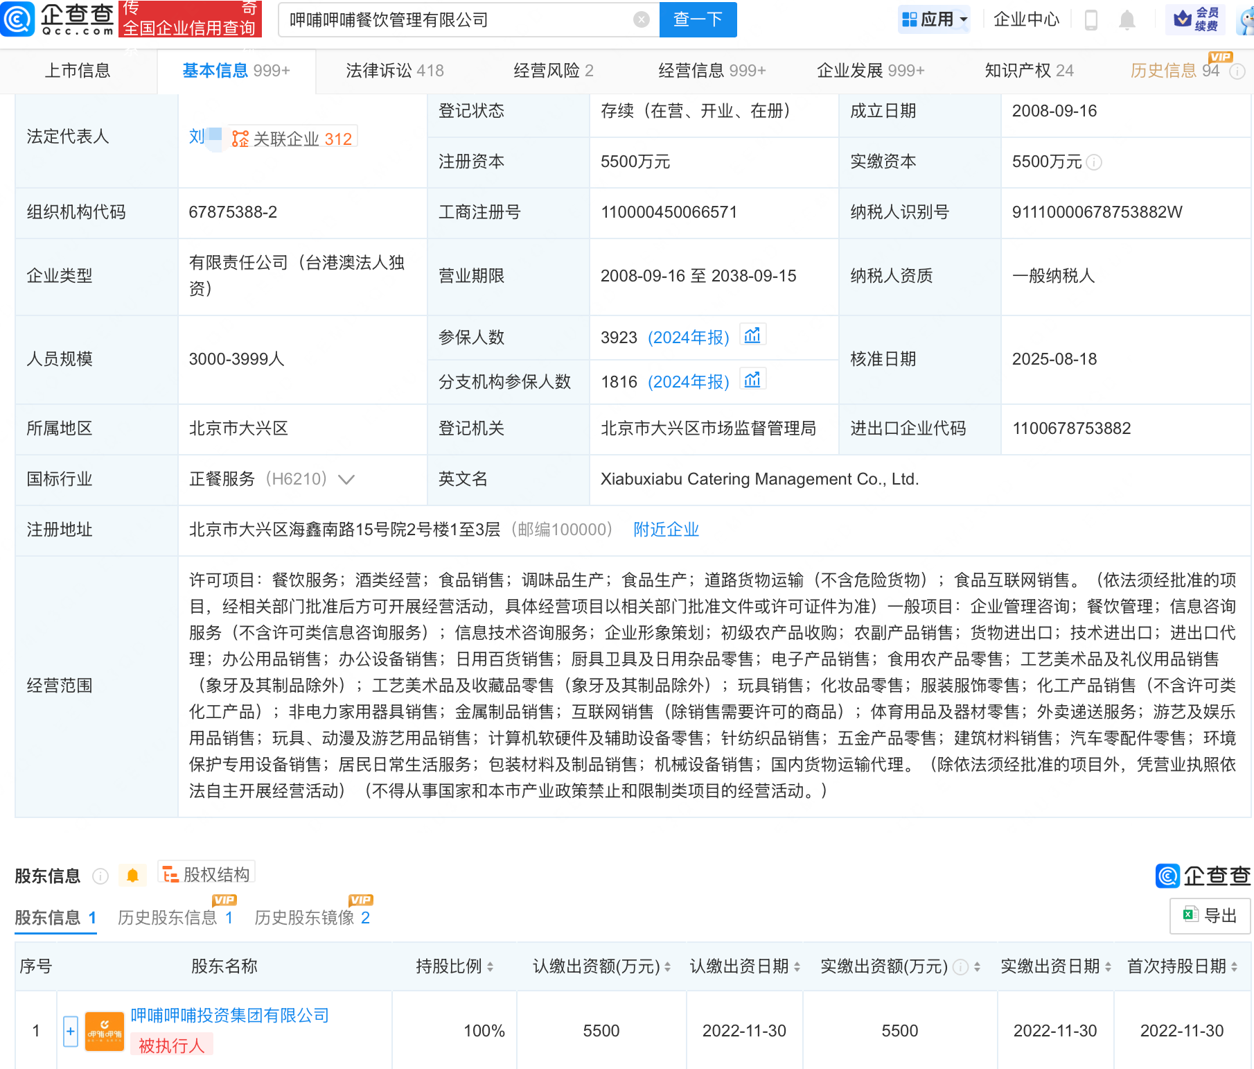The image size is (1254, 1069).
Task: Switch to the 法律诉讼 tab
Action: click(x=394, y=71)
